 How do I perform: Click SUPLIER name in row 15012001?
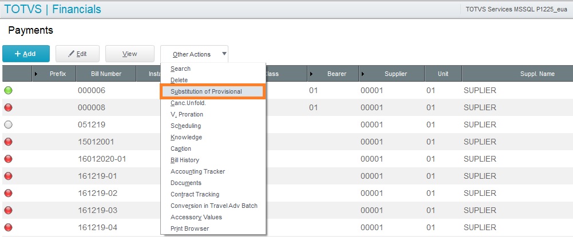pos(480,142)
